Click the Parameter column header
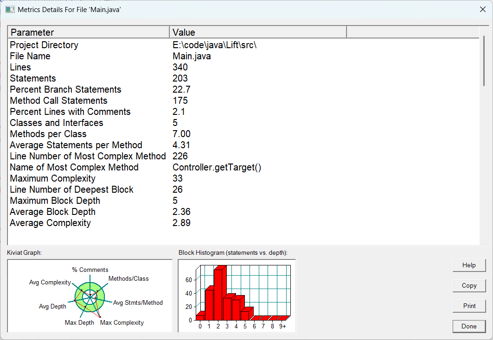Screen dimensions: 493x340 coord(88,32)
